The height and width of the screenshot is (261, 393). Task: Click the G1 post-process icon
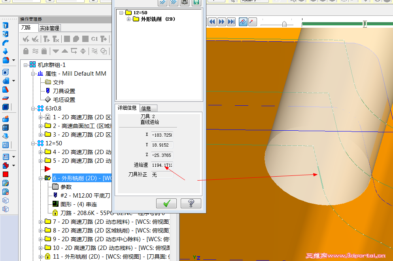pyautogui.click(x=94, y=39)
